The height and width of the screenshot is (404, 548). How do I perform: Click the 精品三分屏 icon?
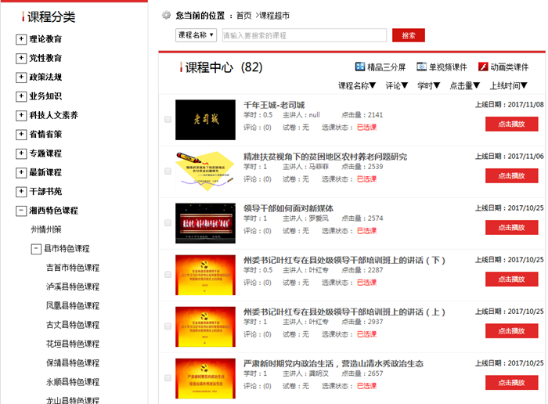click(360, 67)
